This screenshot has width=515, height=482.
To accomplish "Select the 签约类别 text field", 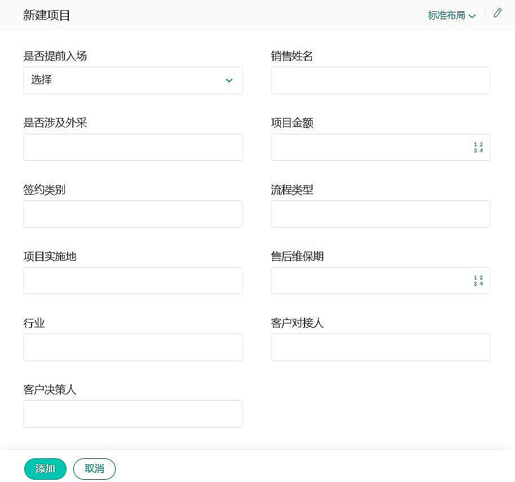I will click(x=133, y=214).
